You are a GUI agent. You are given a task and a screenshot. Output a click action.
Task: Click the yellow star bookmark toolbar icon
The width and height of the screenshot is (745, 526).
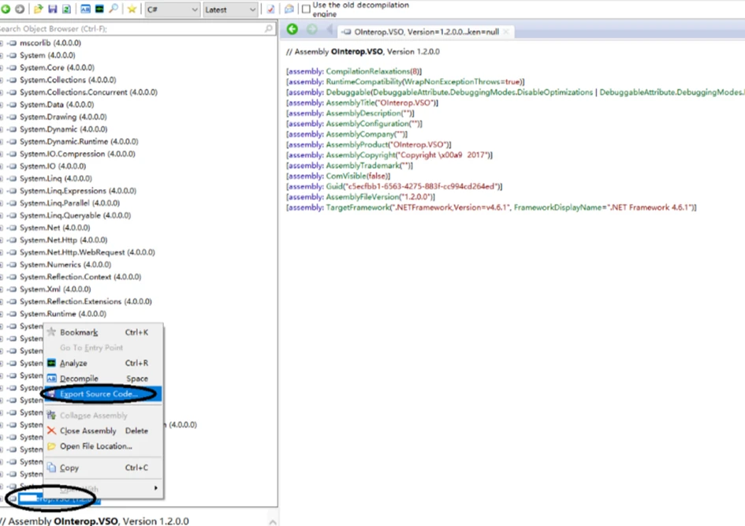pyautogui.click(x=132, y=9)
